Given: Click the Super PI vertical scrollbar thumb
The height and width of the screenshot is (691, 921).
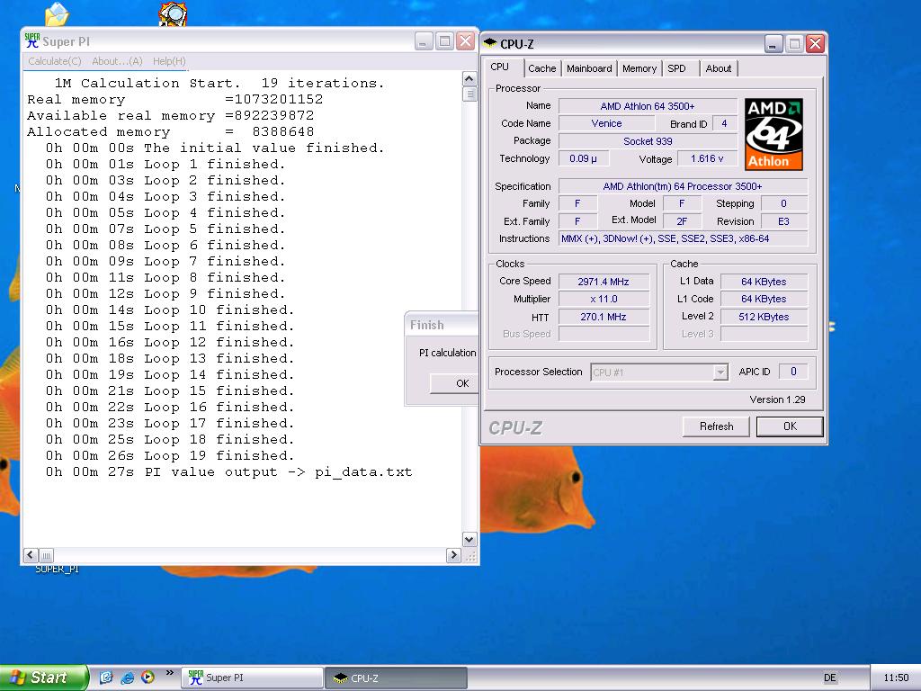Looking at the screenshot, I should pyautogui.click(x=469, y=94).
